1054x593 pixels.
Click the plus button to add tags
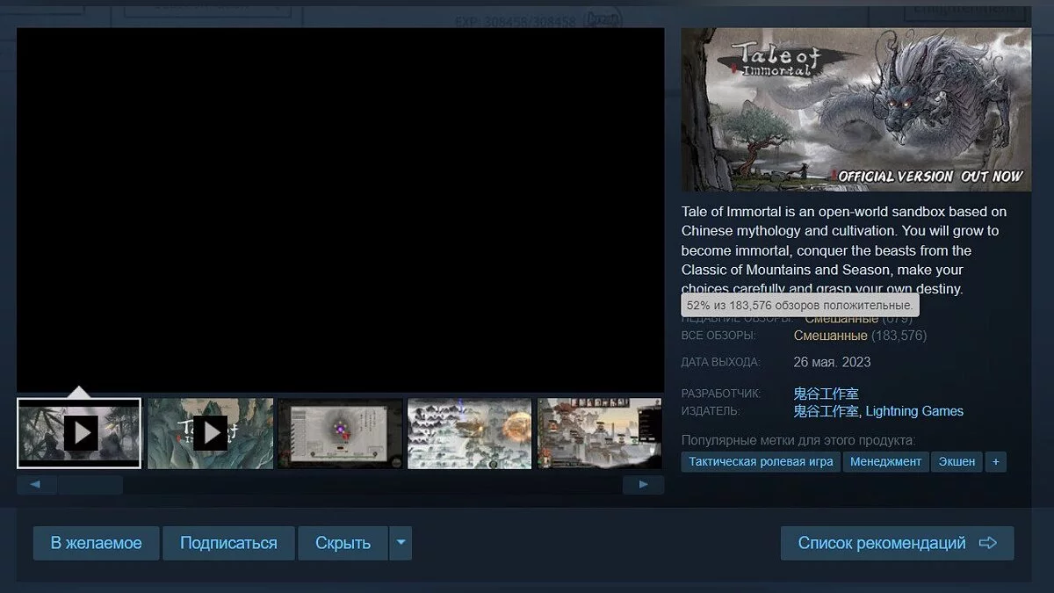[x=995, y=461]
